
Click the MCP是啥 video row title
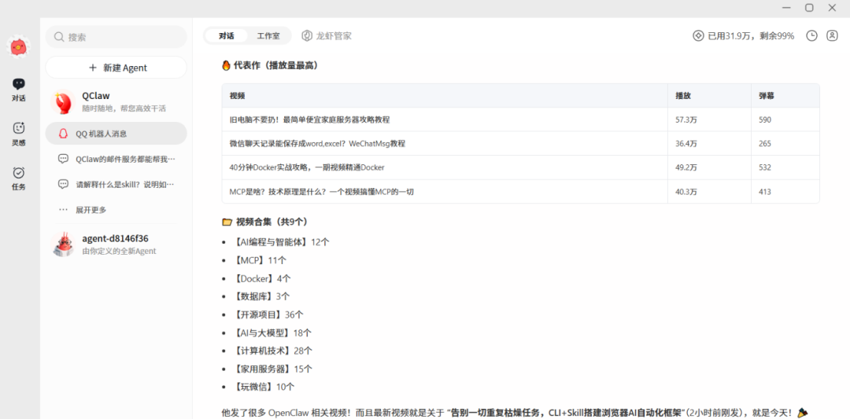(321, 192)
